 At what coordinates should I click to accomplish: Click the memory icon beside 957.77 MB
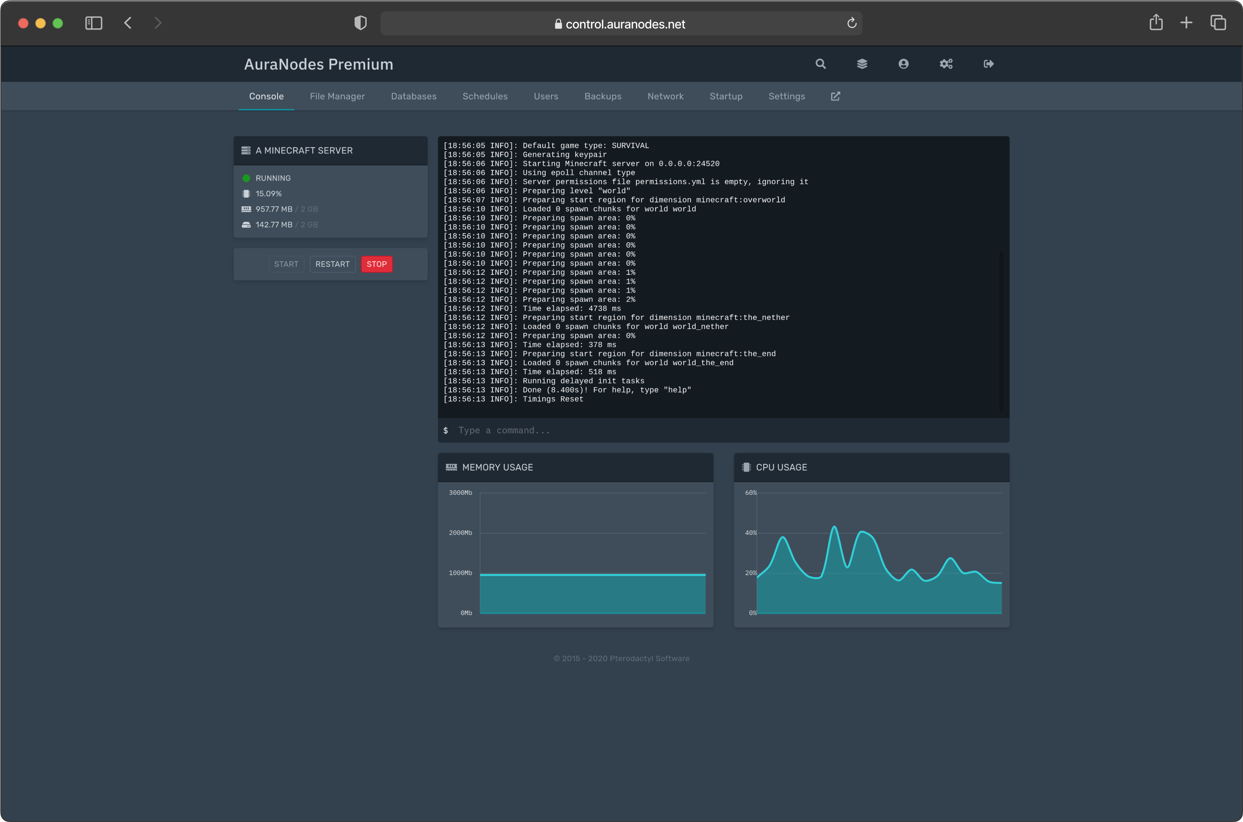[246, 209]
